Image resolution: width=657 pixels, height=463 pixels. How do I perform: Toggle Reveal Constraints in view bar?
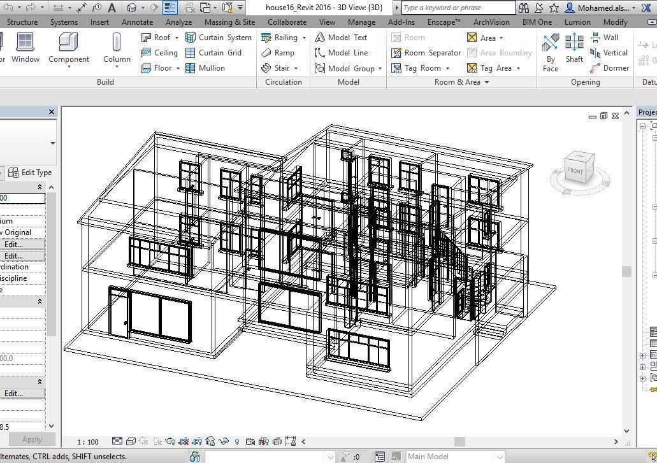[291, 441]
